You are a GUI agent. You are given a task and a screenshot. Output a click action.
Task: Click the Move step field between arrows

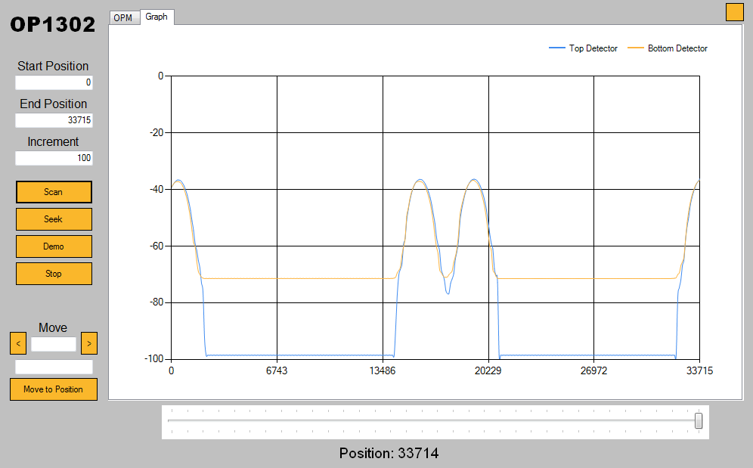pyautogui.click(x=54, y=344)
